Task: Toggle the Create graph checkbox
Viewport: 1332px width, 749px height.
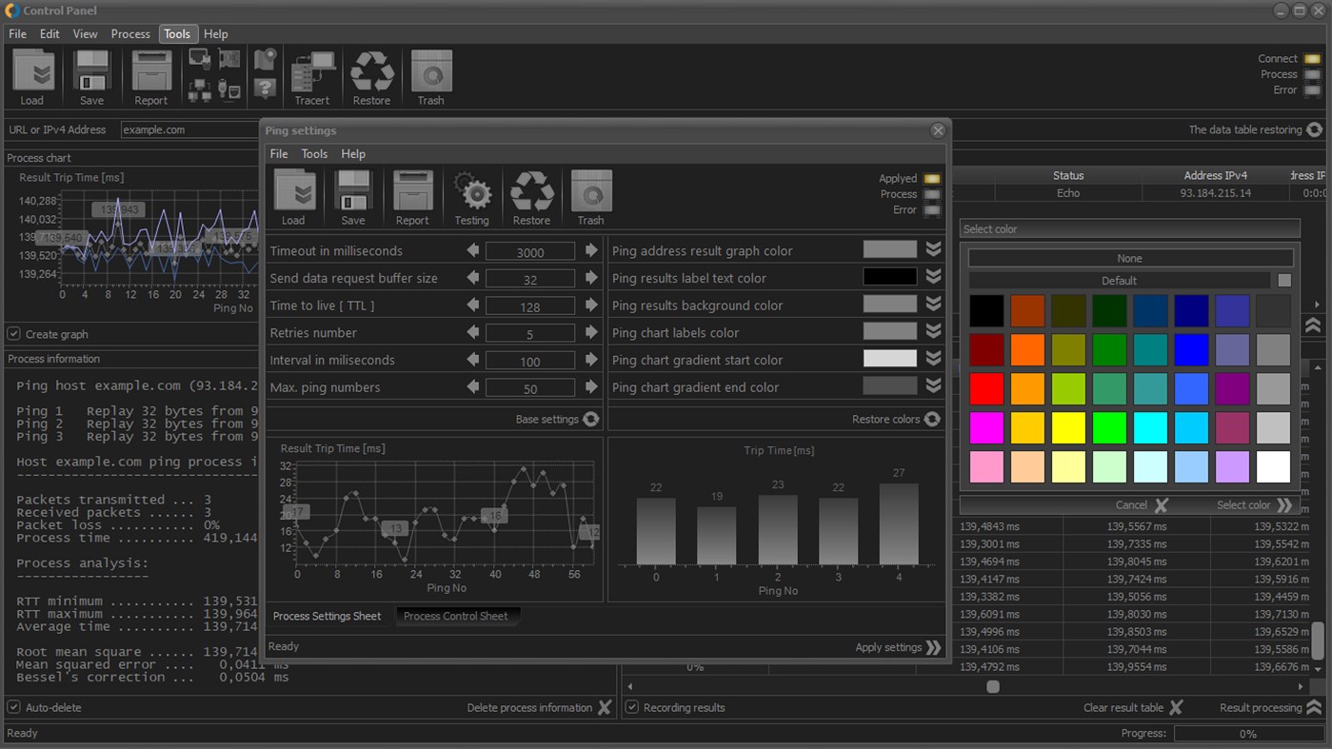Action: (x=14, y=334)
